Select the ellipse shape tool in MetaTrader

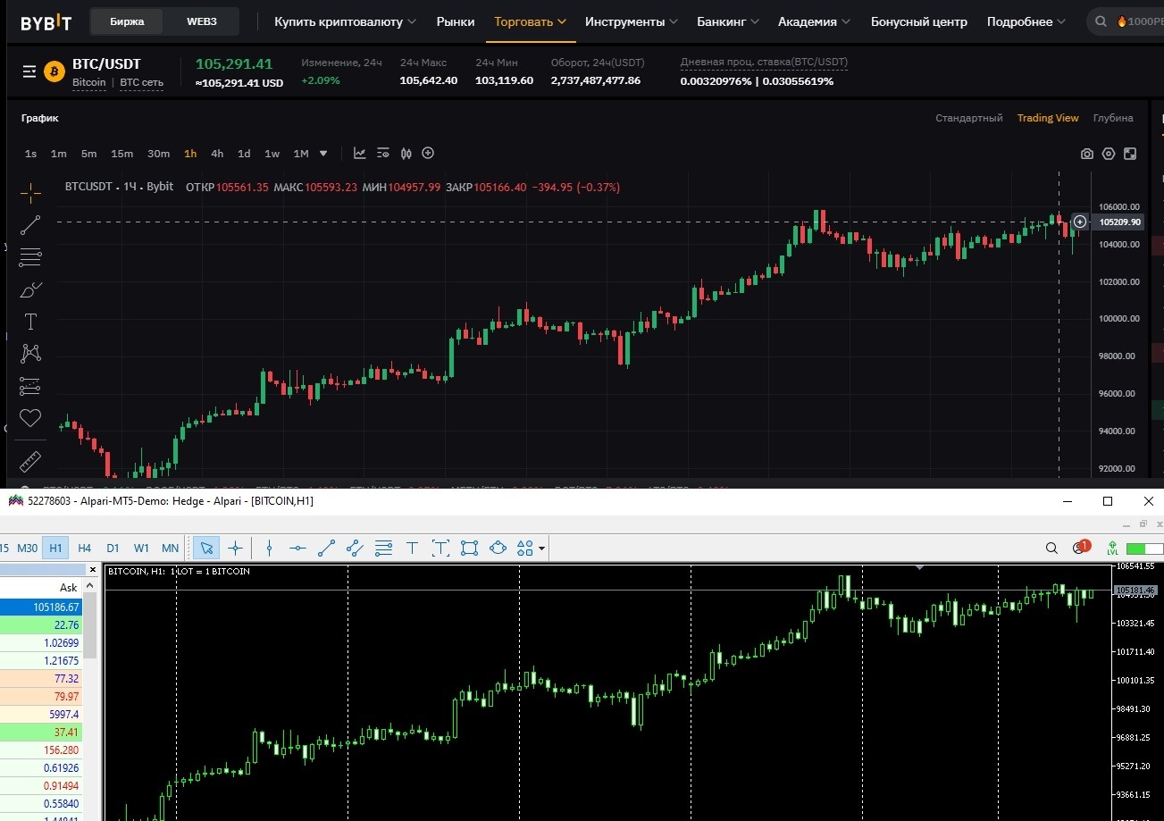pos(498,548)
